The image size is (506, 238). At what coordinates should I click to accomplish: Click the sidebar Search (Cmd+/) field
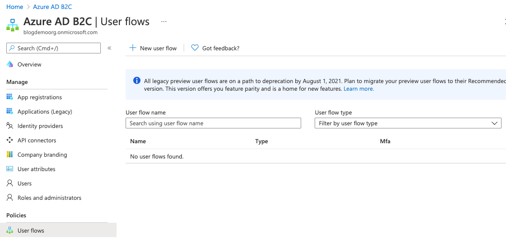(54, 48)
